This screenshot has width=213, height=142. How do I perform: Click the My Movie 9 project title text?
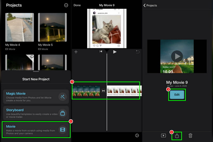click(177, 82)
